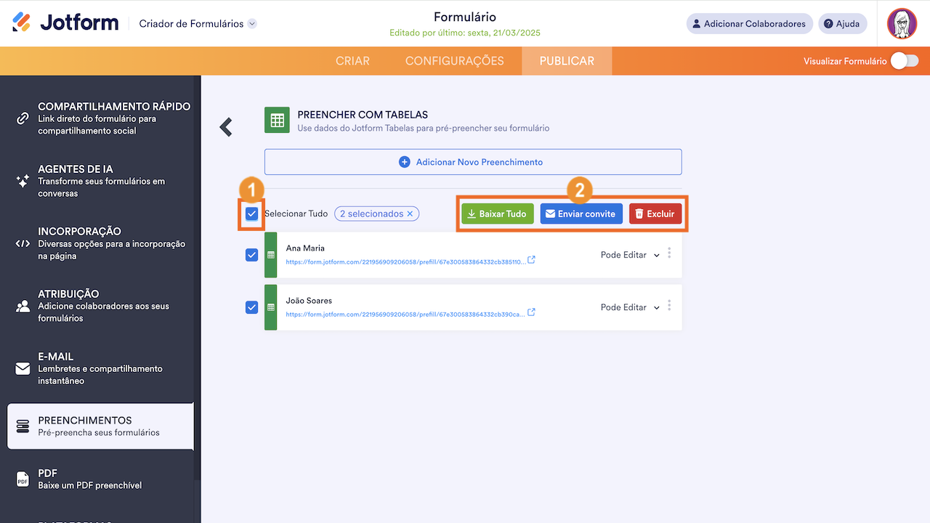Click the João Soares name text
This screenshot has height=523, width=930.
click(x=309, y=301)
